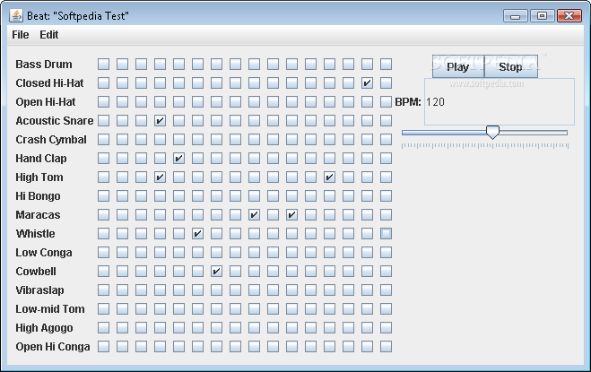
Task: Click the Vibraslap label
Action: 39,290
